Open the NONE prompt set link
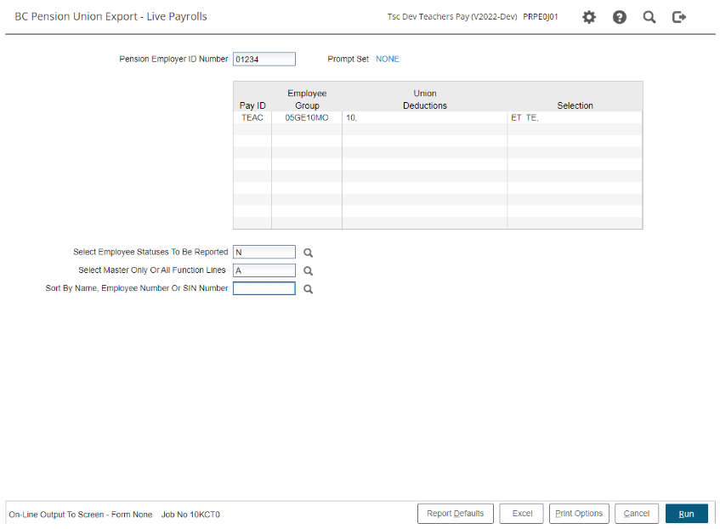This screenshot has width=720, height=529. (388, 60)
